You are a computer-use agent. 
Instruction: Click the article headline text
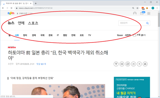pos(58,55)
